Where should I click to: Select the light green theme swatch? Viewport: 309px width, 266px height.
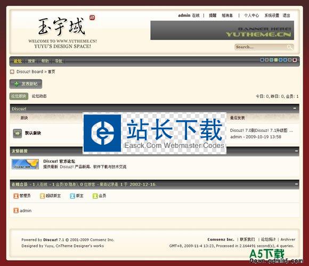(276, 60)
